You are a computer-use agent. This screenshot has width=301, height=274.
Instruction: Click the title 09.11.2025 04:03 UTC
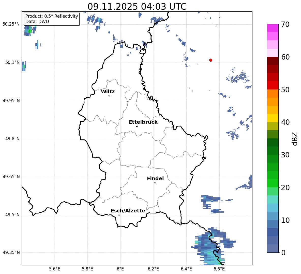point(137,7)
